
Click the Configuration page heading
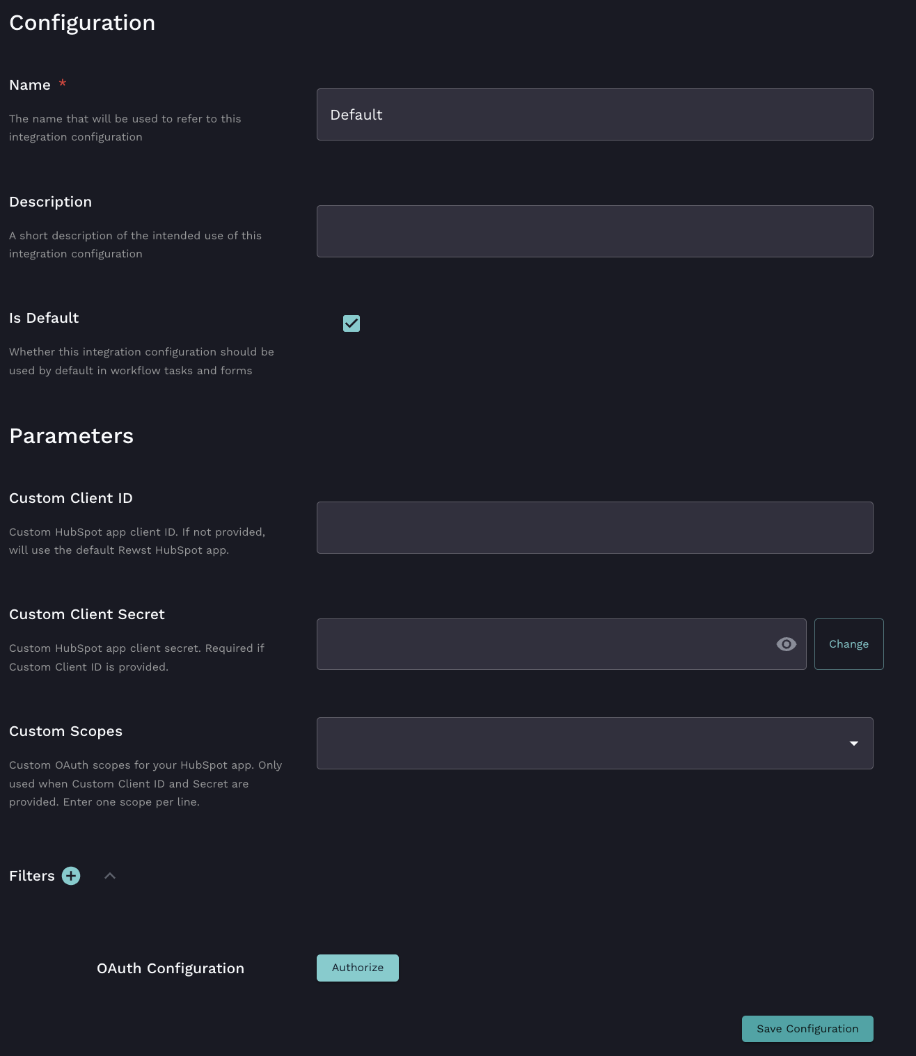tap(82, 23)
